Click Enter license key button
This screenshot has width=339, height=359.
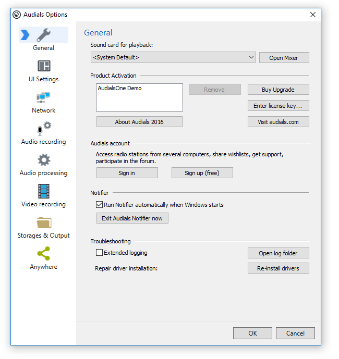pos(279,106)
